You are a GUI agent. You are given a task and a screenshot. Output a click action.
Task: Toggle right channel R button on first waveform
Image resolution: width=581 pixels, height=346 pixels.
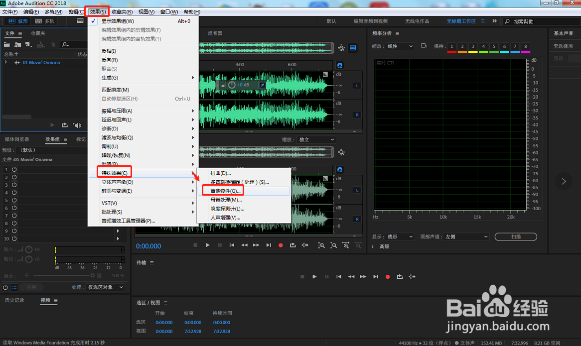point(357,115)
